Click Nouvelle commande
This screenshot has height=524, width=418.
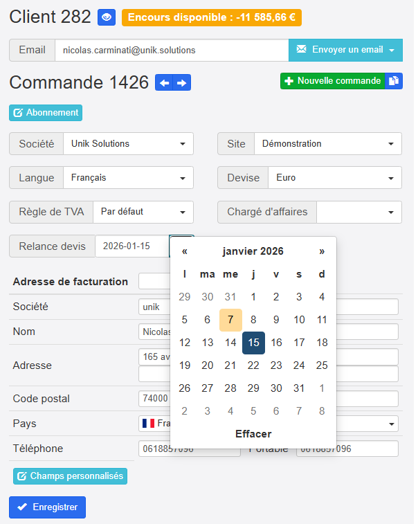(x=332, y=81)
